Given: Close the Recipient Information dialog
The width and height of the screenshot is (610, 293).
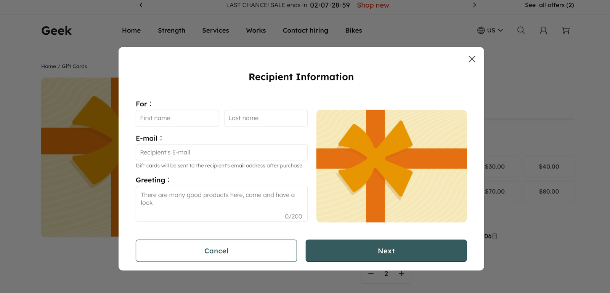Looking at the screenshot, I should 472,59.
